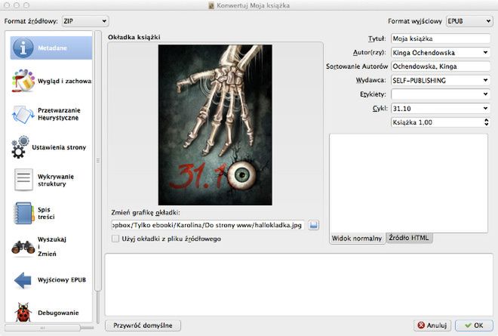Click the cover image path field
This screenshot has height=336, width=498.
pyautogui.click(x=208, y=225)
